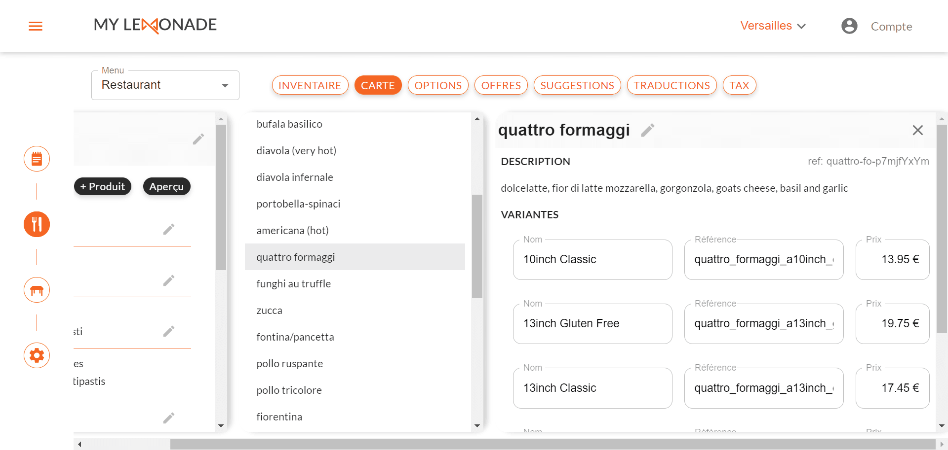Switch to the SUGGESTIONS tab

pyautogui.click(x=577, y=85)
